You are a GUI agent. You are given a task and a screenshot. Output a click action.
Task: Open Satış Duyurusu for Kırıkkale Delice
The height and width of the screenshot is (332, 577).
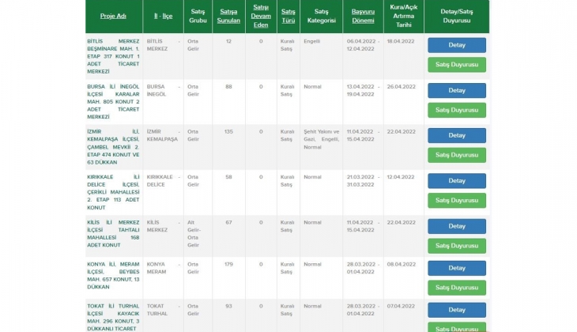[456, 200]
